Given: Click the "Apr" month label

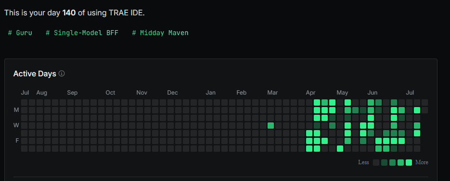Looking at the screenshot, I should 310,93.
